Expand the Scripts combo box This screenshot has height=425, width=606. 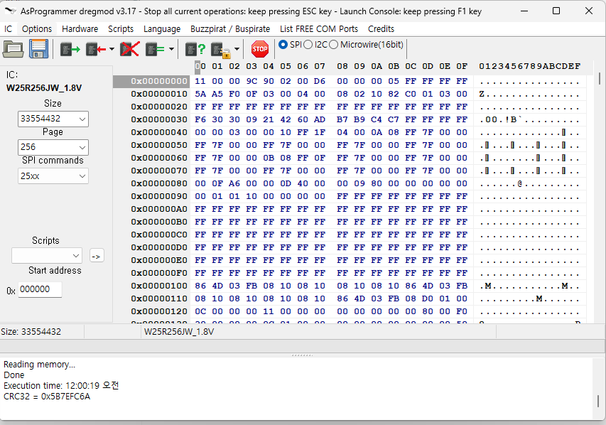(76, 256)
